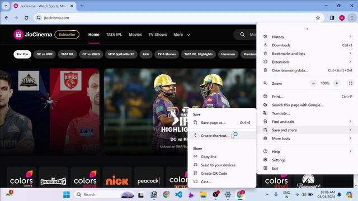Viewport: 358px width, 201px height.
Task: Select Search this page with Google
Action: click(x=307, y=105)
